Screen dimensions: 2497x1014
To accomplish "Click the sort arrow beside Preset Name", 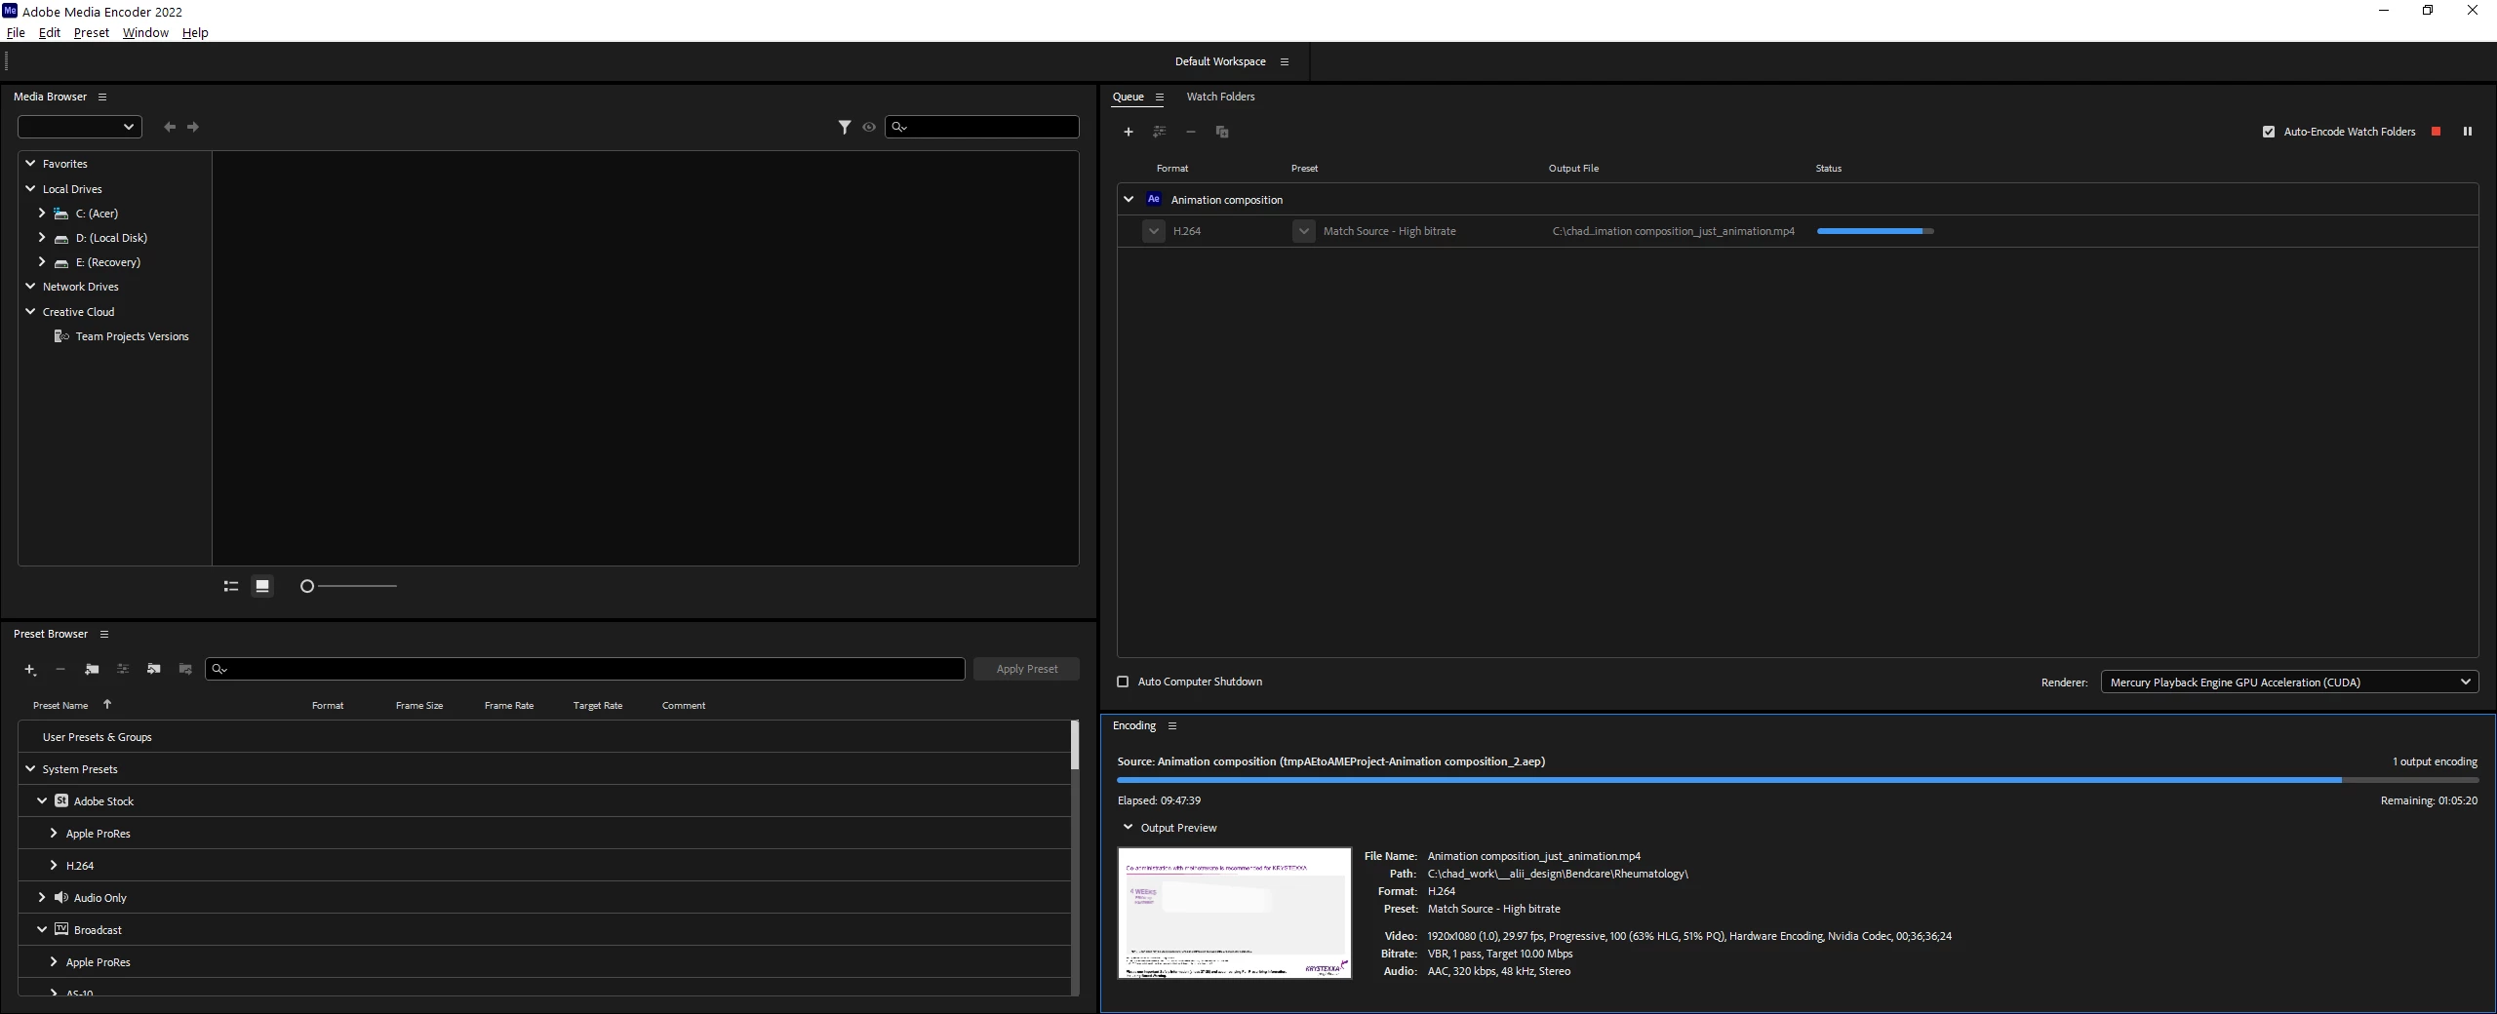I will coord(107,705).
